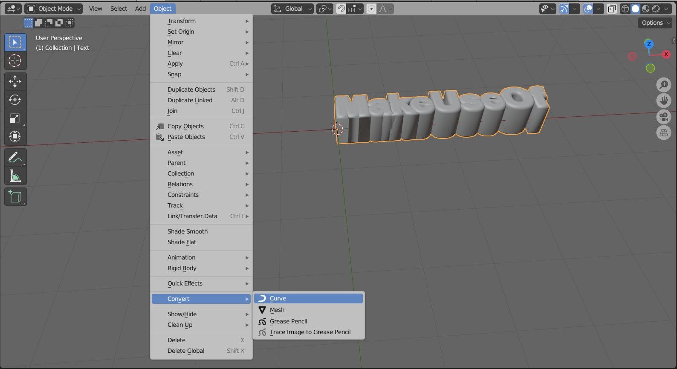This screenshot has width=677, height=369.
Task: Click Join in Object menu
Action: click(x=201, y=111)
